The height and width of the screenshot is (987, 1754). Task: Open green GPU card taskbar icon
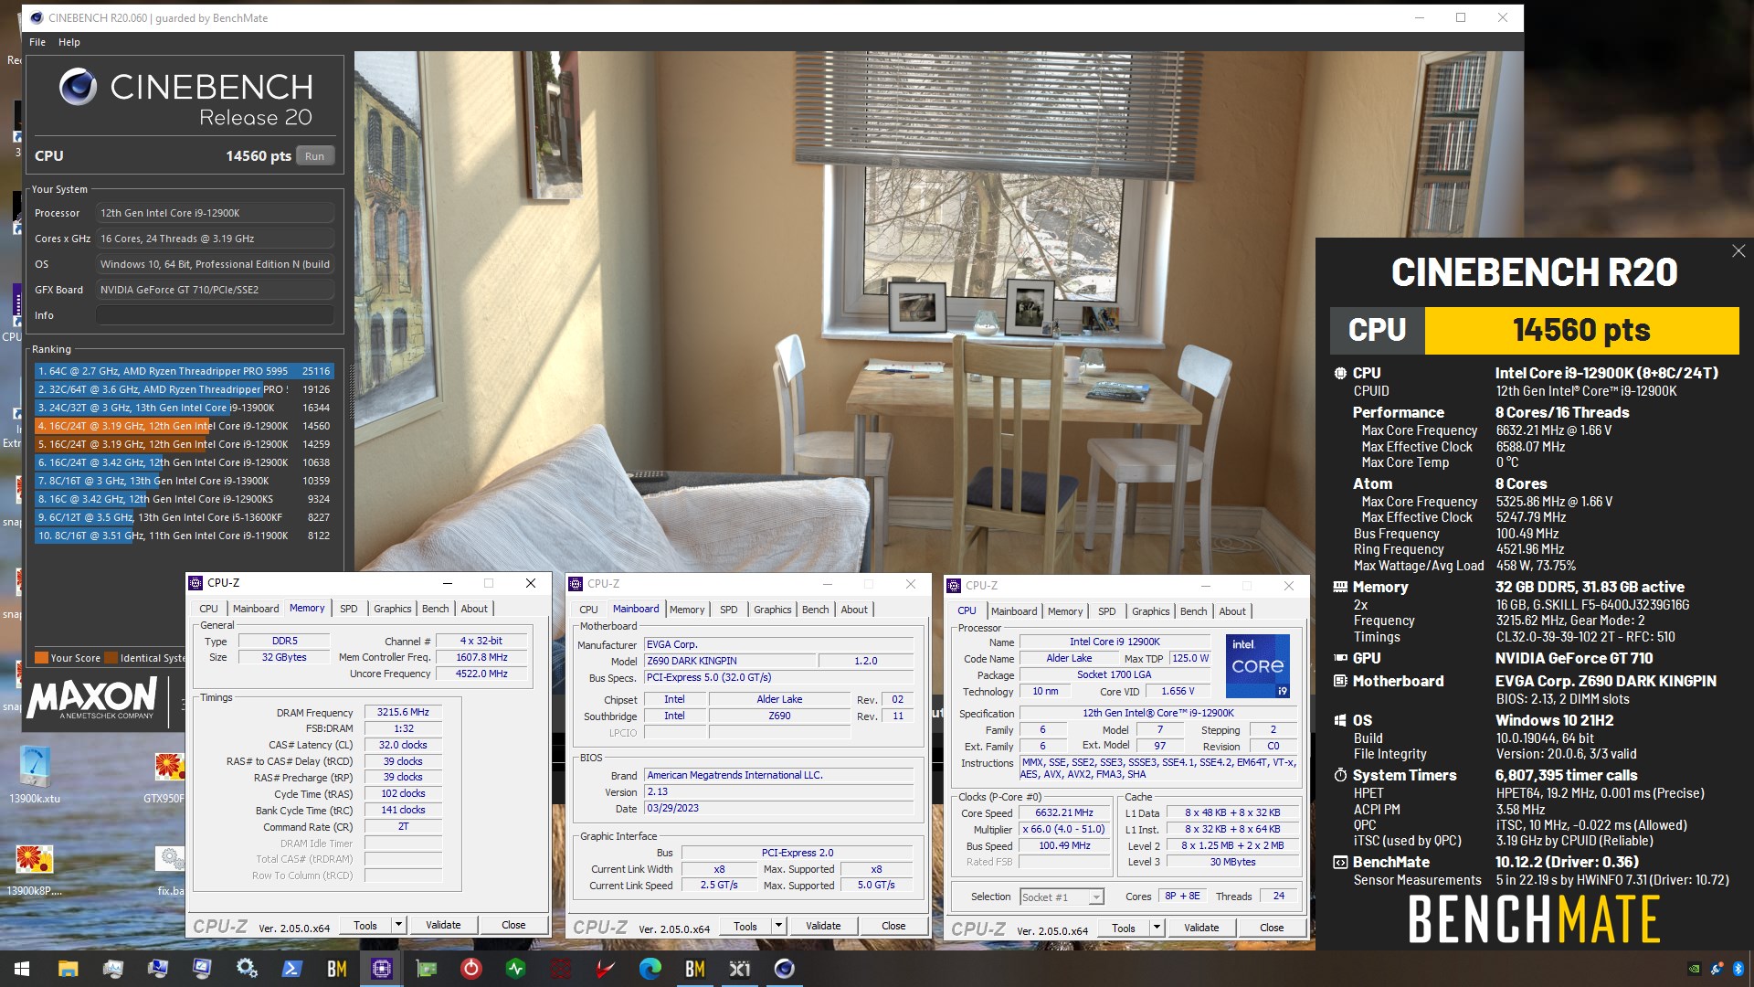tap(427, 969)
